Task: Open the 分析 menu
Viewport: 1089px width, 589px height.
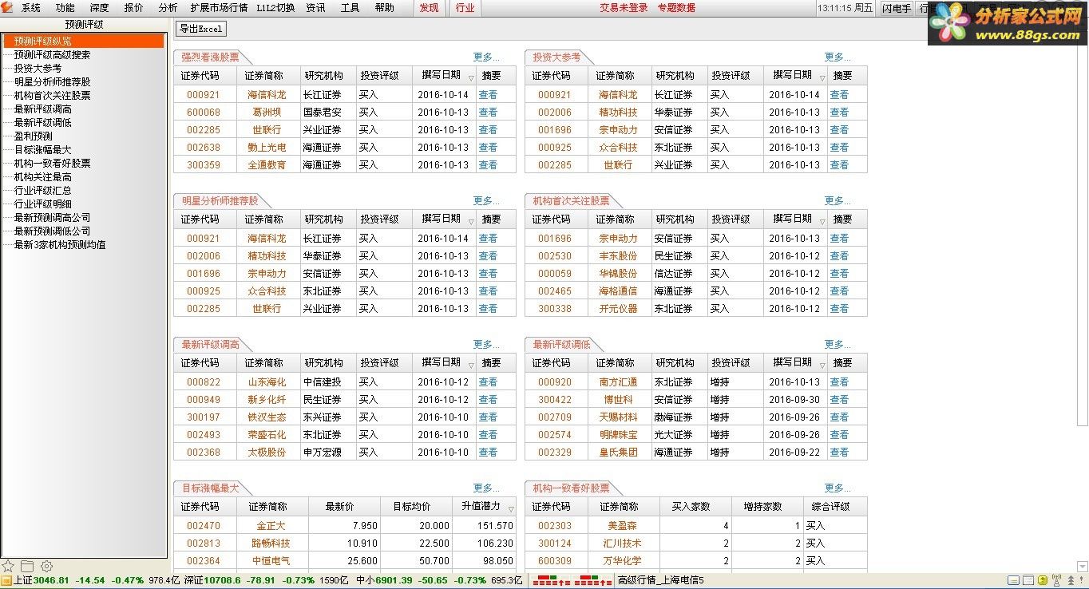Action: point(168,8)
